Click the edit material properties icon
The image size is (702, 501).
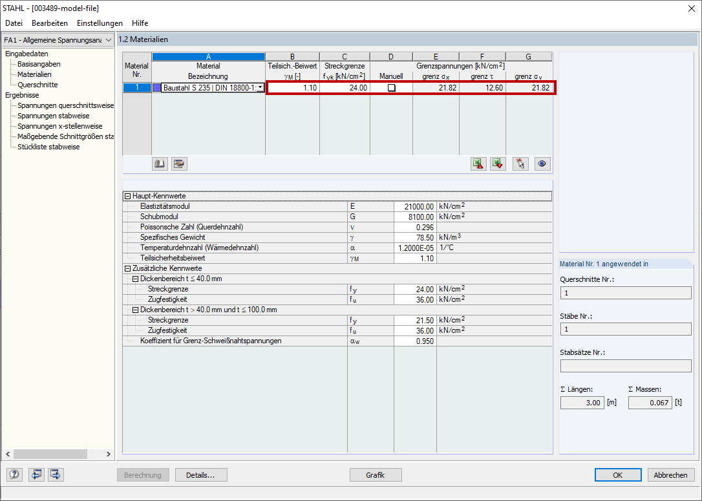(179, 163)
